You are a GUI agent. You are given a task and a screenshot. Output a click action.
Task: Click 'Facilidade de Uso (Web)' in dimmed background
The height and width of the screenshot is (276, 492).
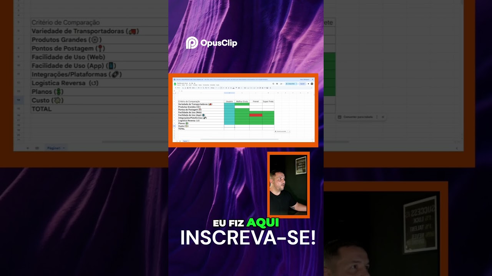click(68, 57)
